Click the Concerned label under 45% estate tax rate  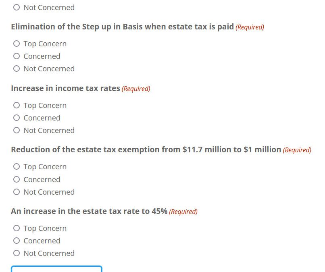click(42, 241)
